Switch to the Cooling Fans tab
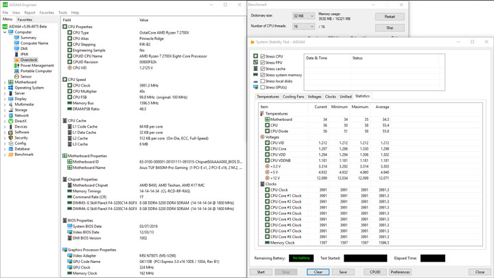Screen dimensions: 494x278 point(294,97)
